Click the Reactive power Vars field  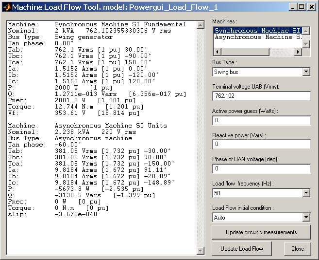tap(261, 144)
